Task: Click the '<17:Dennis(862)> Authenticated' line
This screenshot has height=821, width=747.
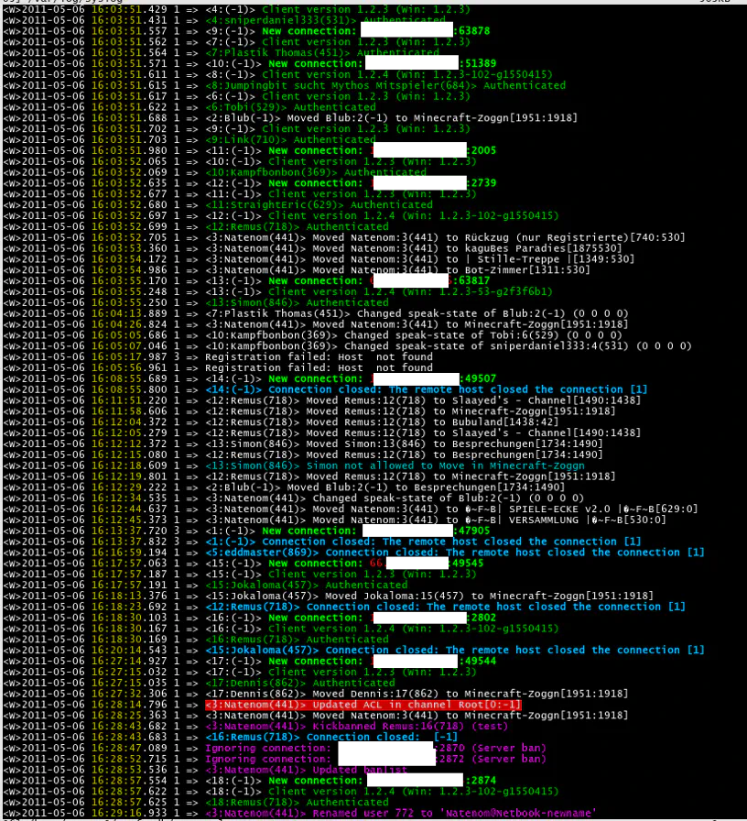Action: (299, 683)
